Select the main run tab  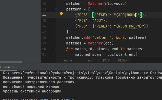click(6, 67)
